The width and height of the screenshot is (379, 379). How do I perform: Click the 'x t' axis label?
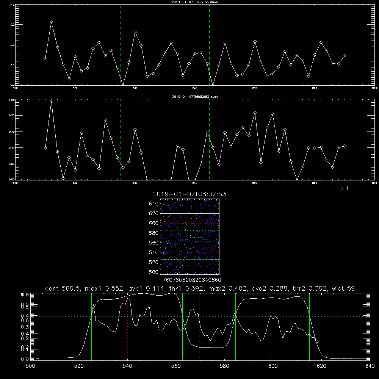(345, 188)
